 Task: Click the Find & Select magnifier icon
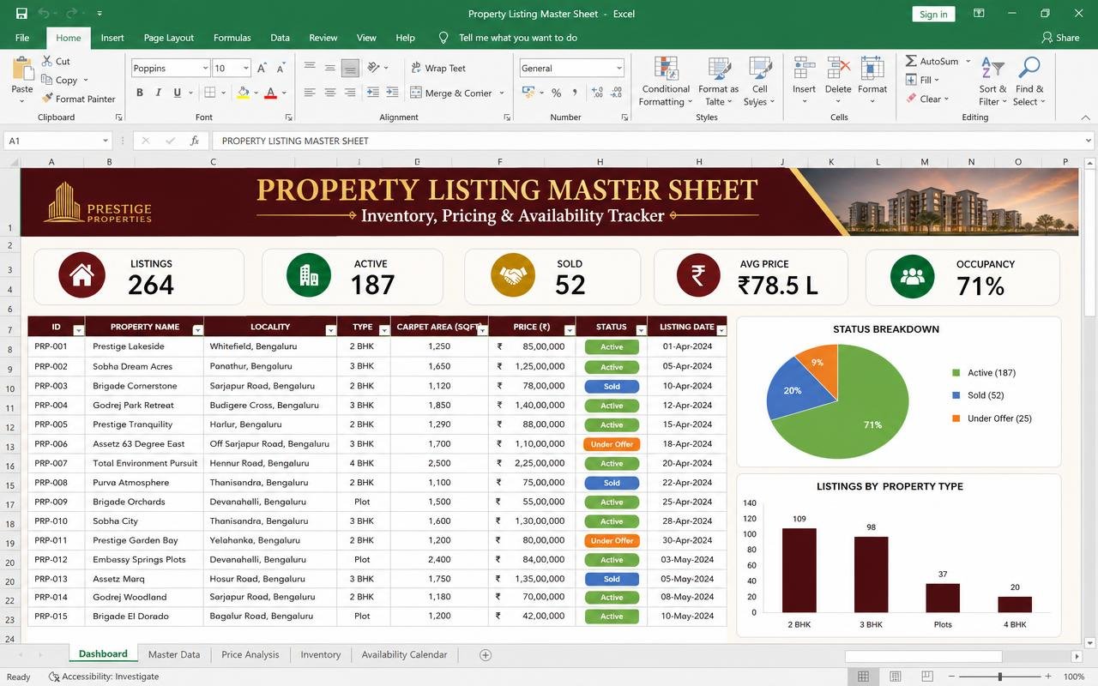pos(1029,69)
